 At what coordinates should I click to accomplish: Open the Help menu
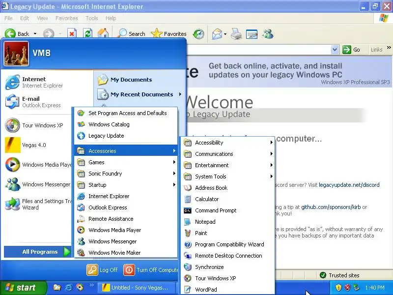[x=111, y=18]
